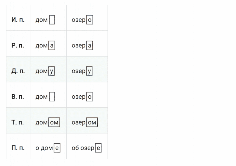Click the "ом" ending box after "дом"
The image size is (236, 166).
tap(54, 122)
